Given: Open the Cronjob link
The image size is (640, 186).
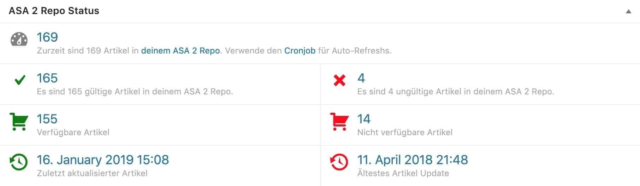Looking at the screenshot, I should [300, 51].
